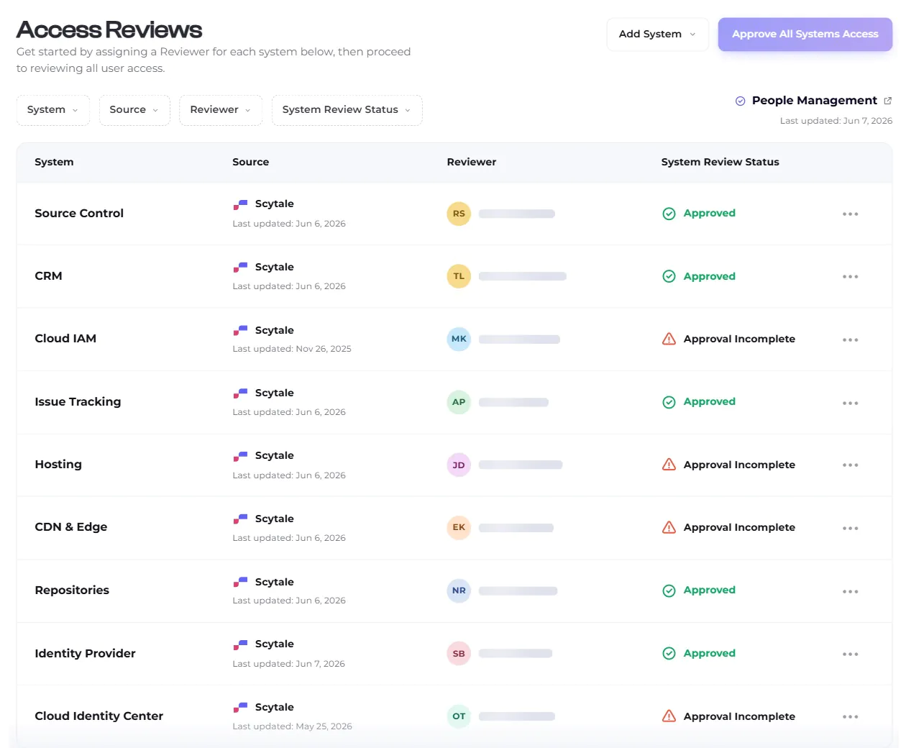Click the warning icon for Hosting status
Image resolution: width=906 pixels, height=748 pixels.
(669, 465)
